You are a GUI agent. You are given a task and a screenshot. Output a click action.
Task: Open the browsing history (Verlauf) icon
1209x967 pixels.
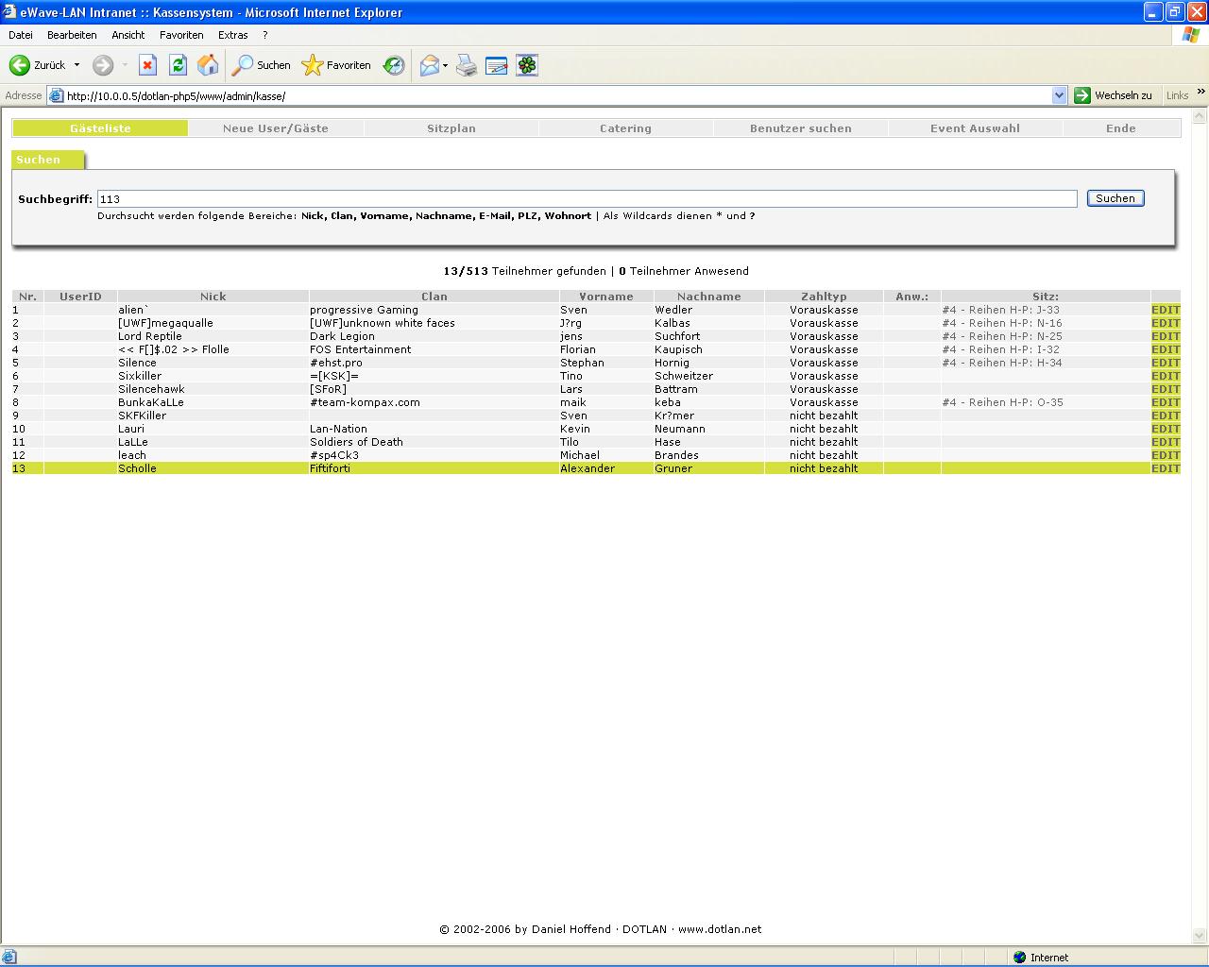(x=394, y=65)
